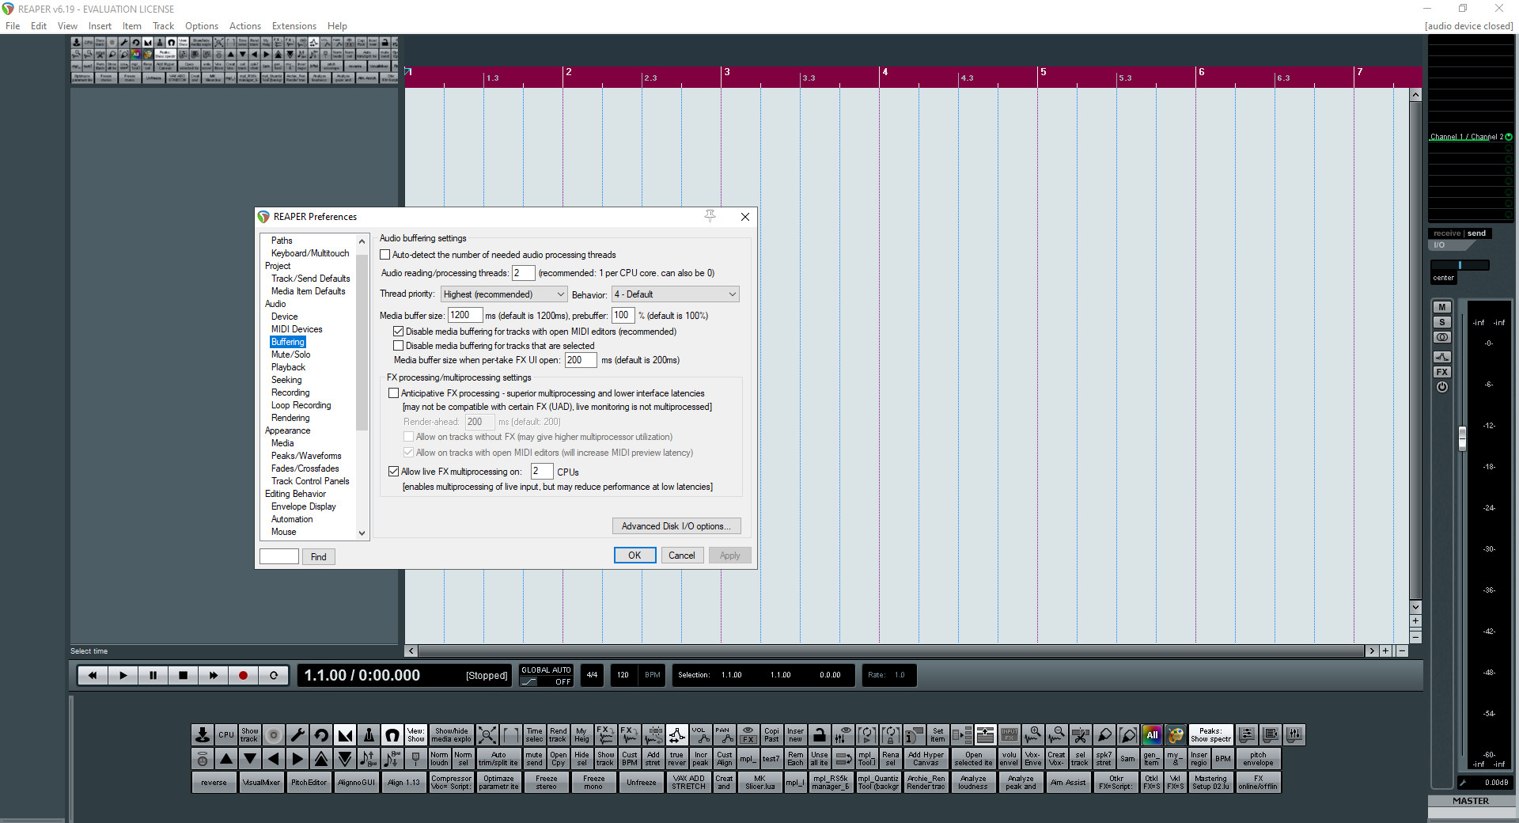Screen dimensions: 1519x823
Task: Click the note octave-down transpose icon
Action: (x=392, y=759)
